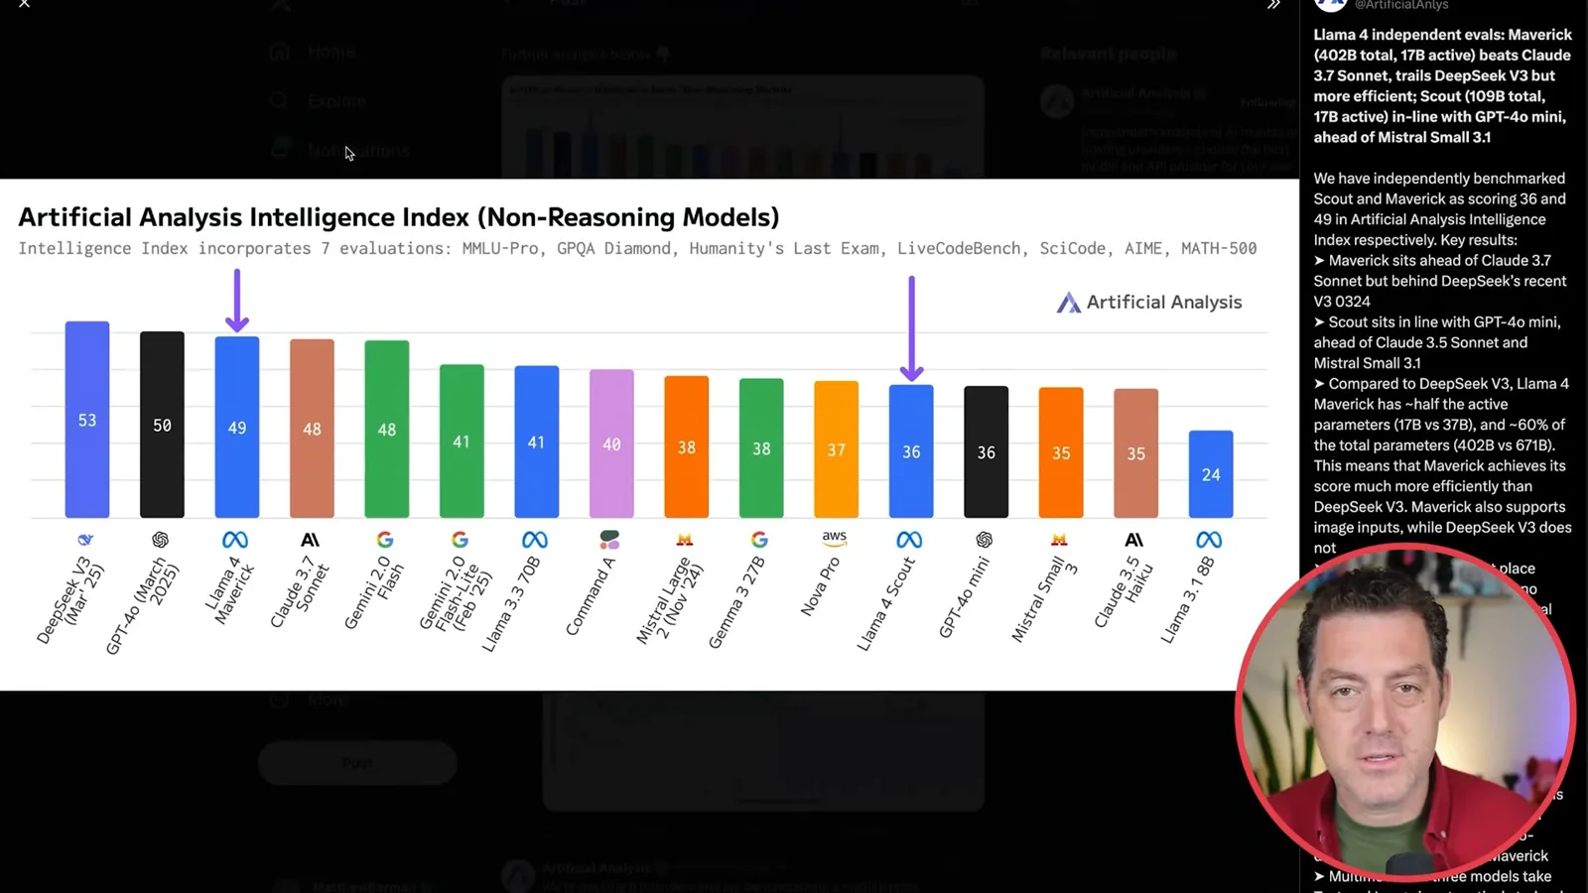1588x893 pixels.
Task: Click the bullet 'Maverick sits ahead of Claude 3.7'
Action: [x=1440, y=281]
